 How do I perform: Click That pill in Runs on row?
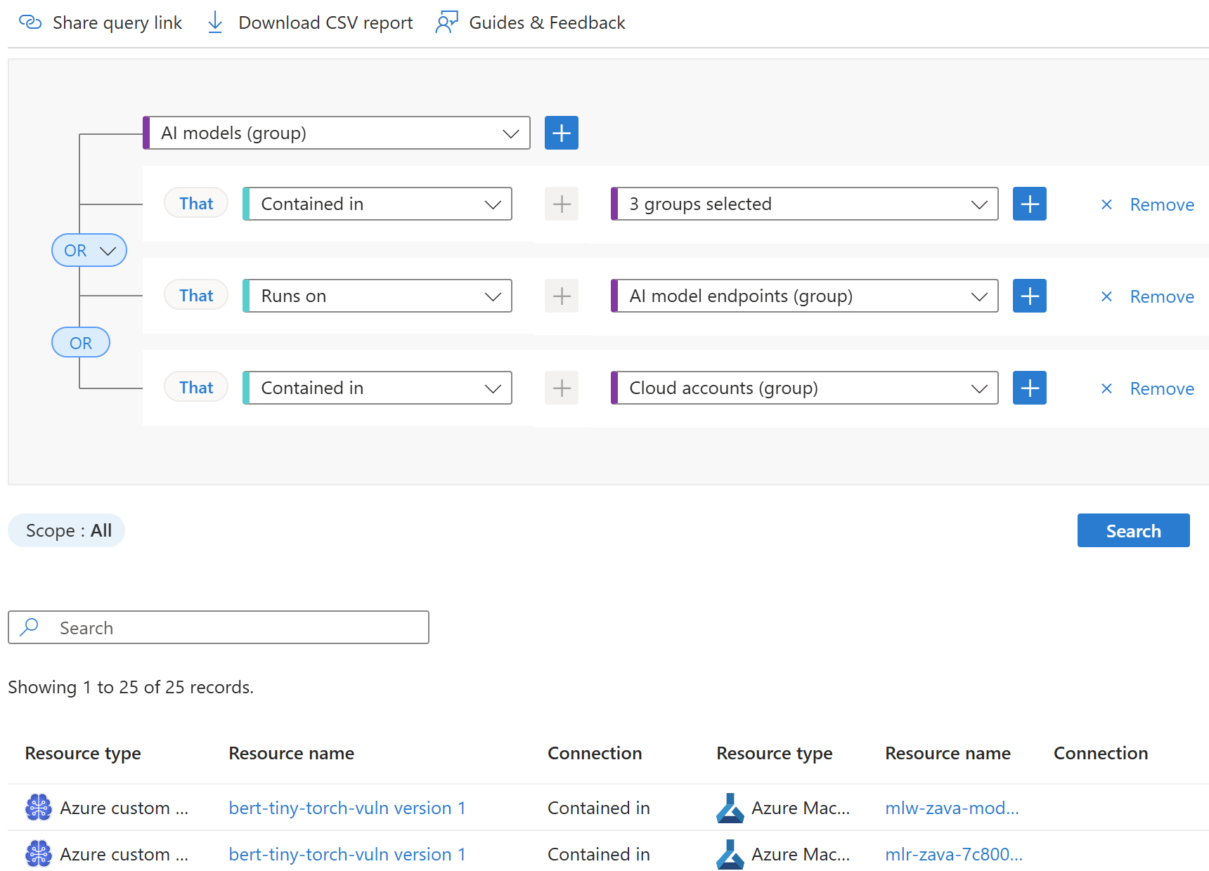tap(196, 296)
